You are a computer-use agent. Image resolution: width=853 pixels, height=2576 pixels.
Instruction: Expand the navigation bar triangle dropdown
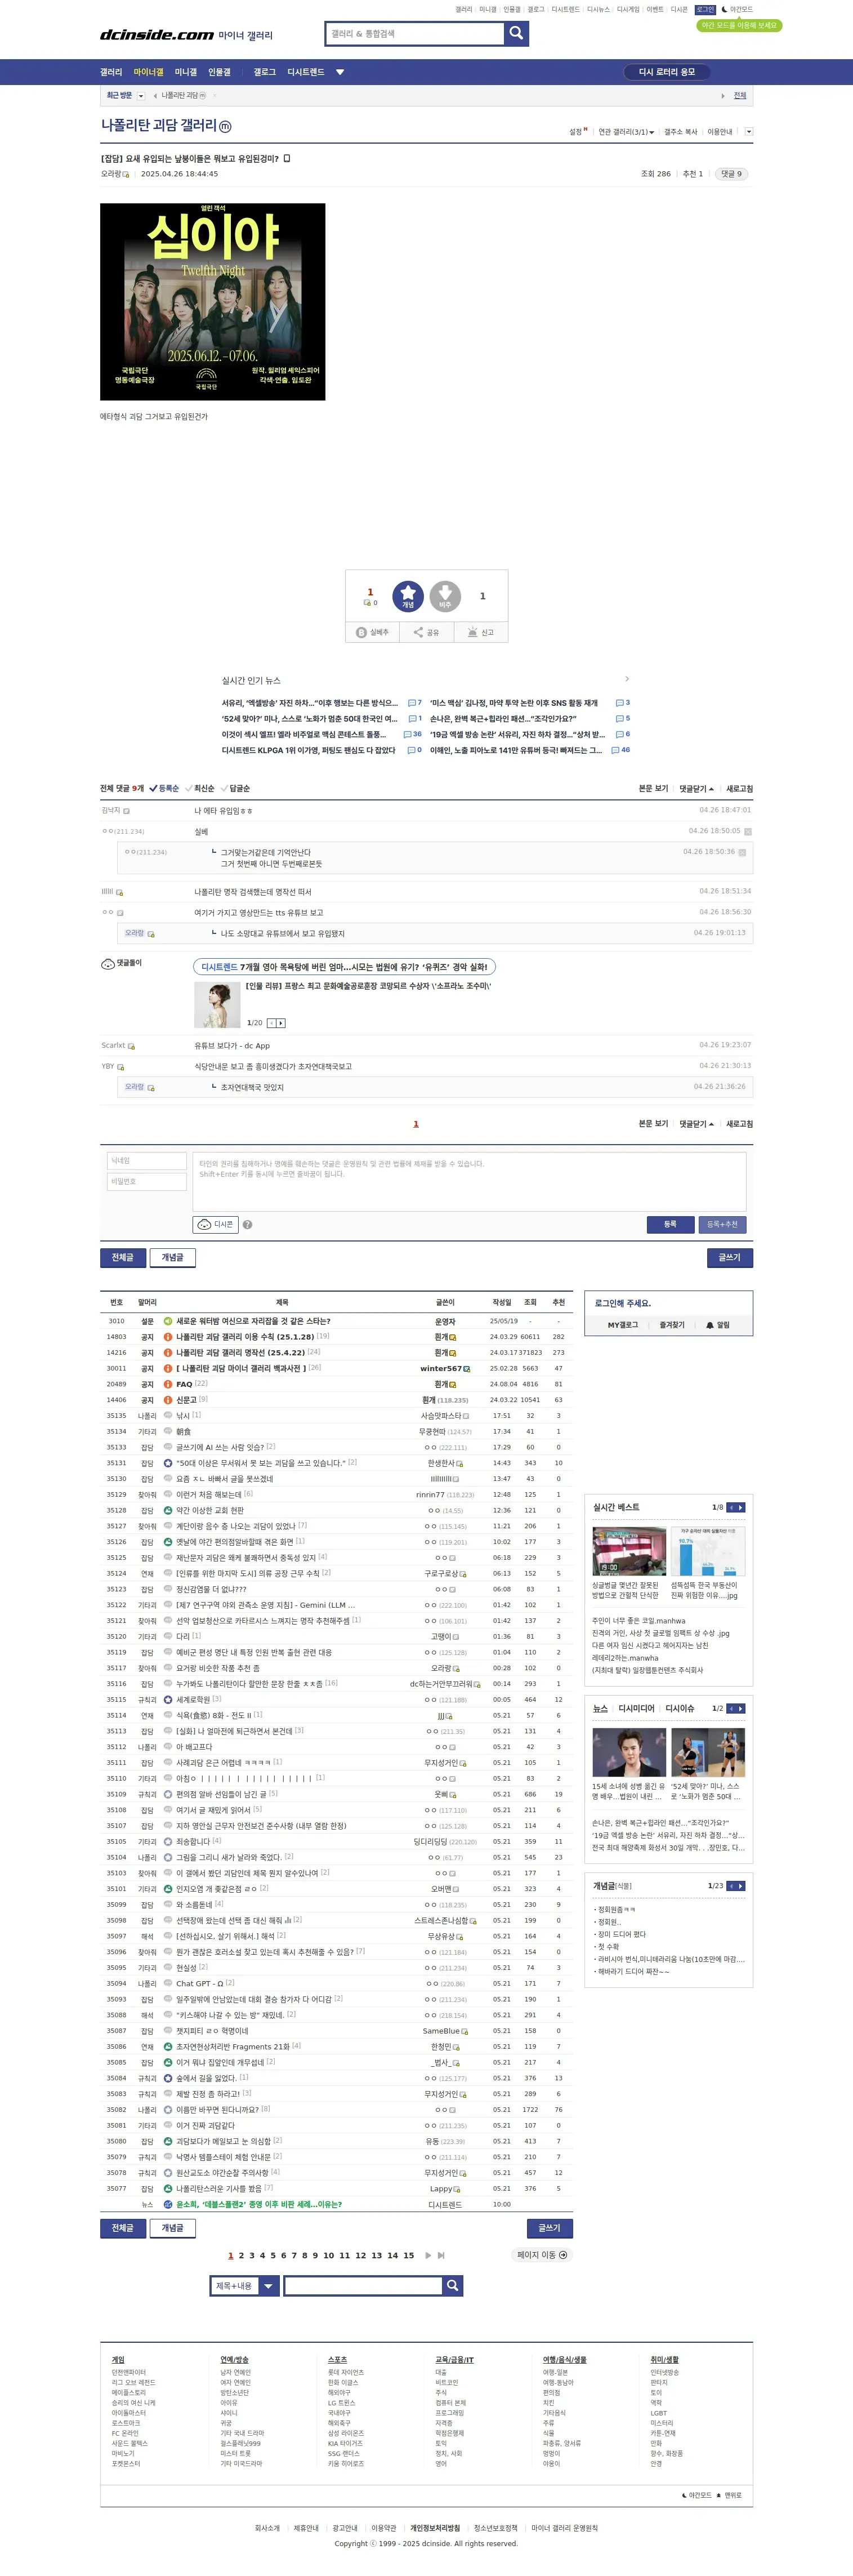tap(340, 72)
